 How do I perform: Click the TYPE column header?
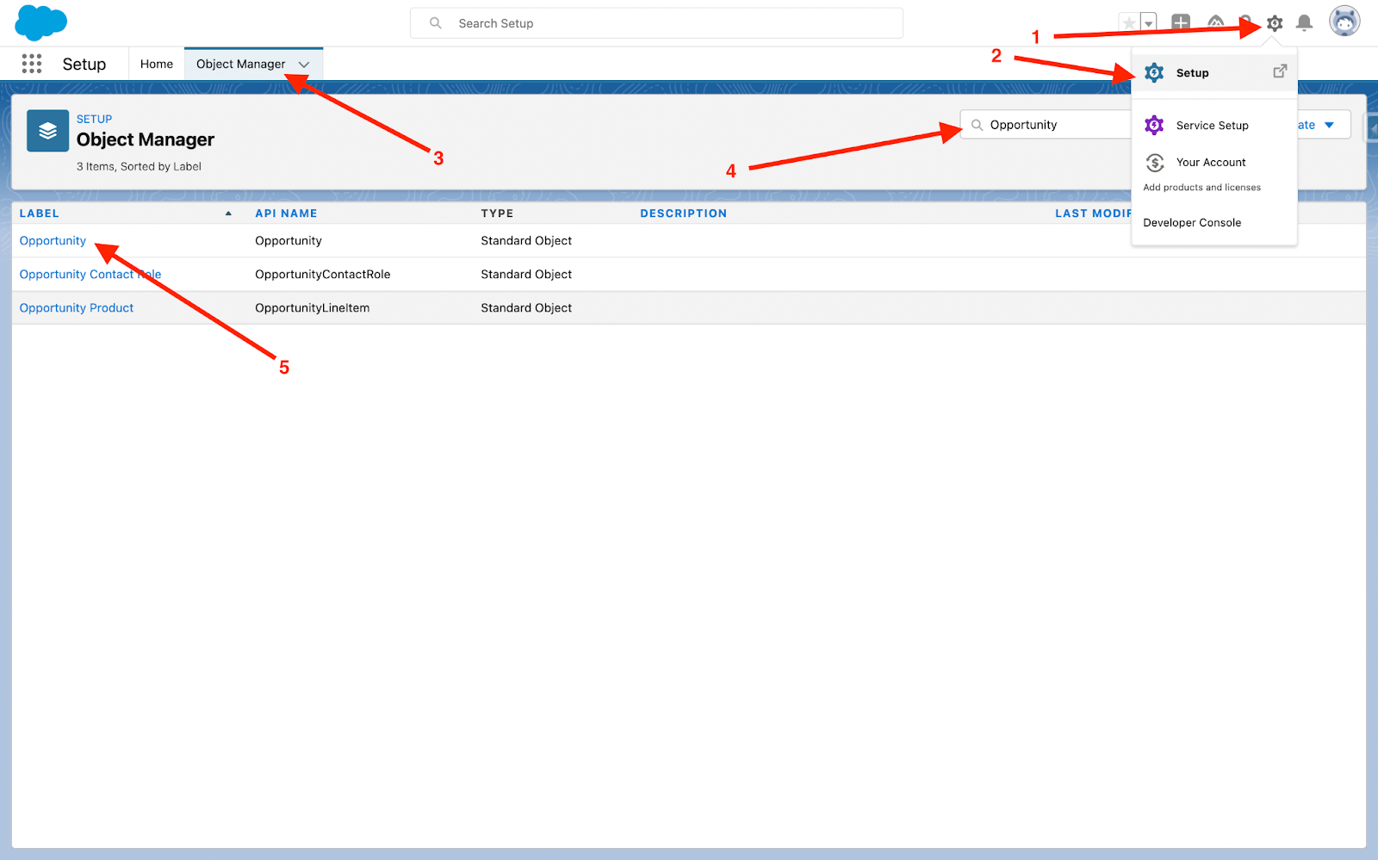point(497,213)
